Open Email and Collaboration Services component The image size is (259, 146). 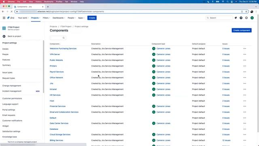64,112
